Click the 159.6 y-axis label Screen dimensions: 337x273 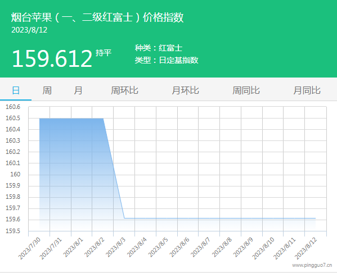click(13, 219)
